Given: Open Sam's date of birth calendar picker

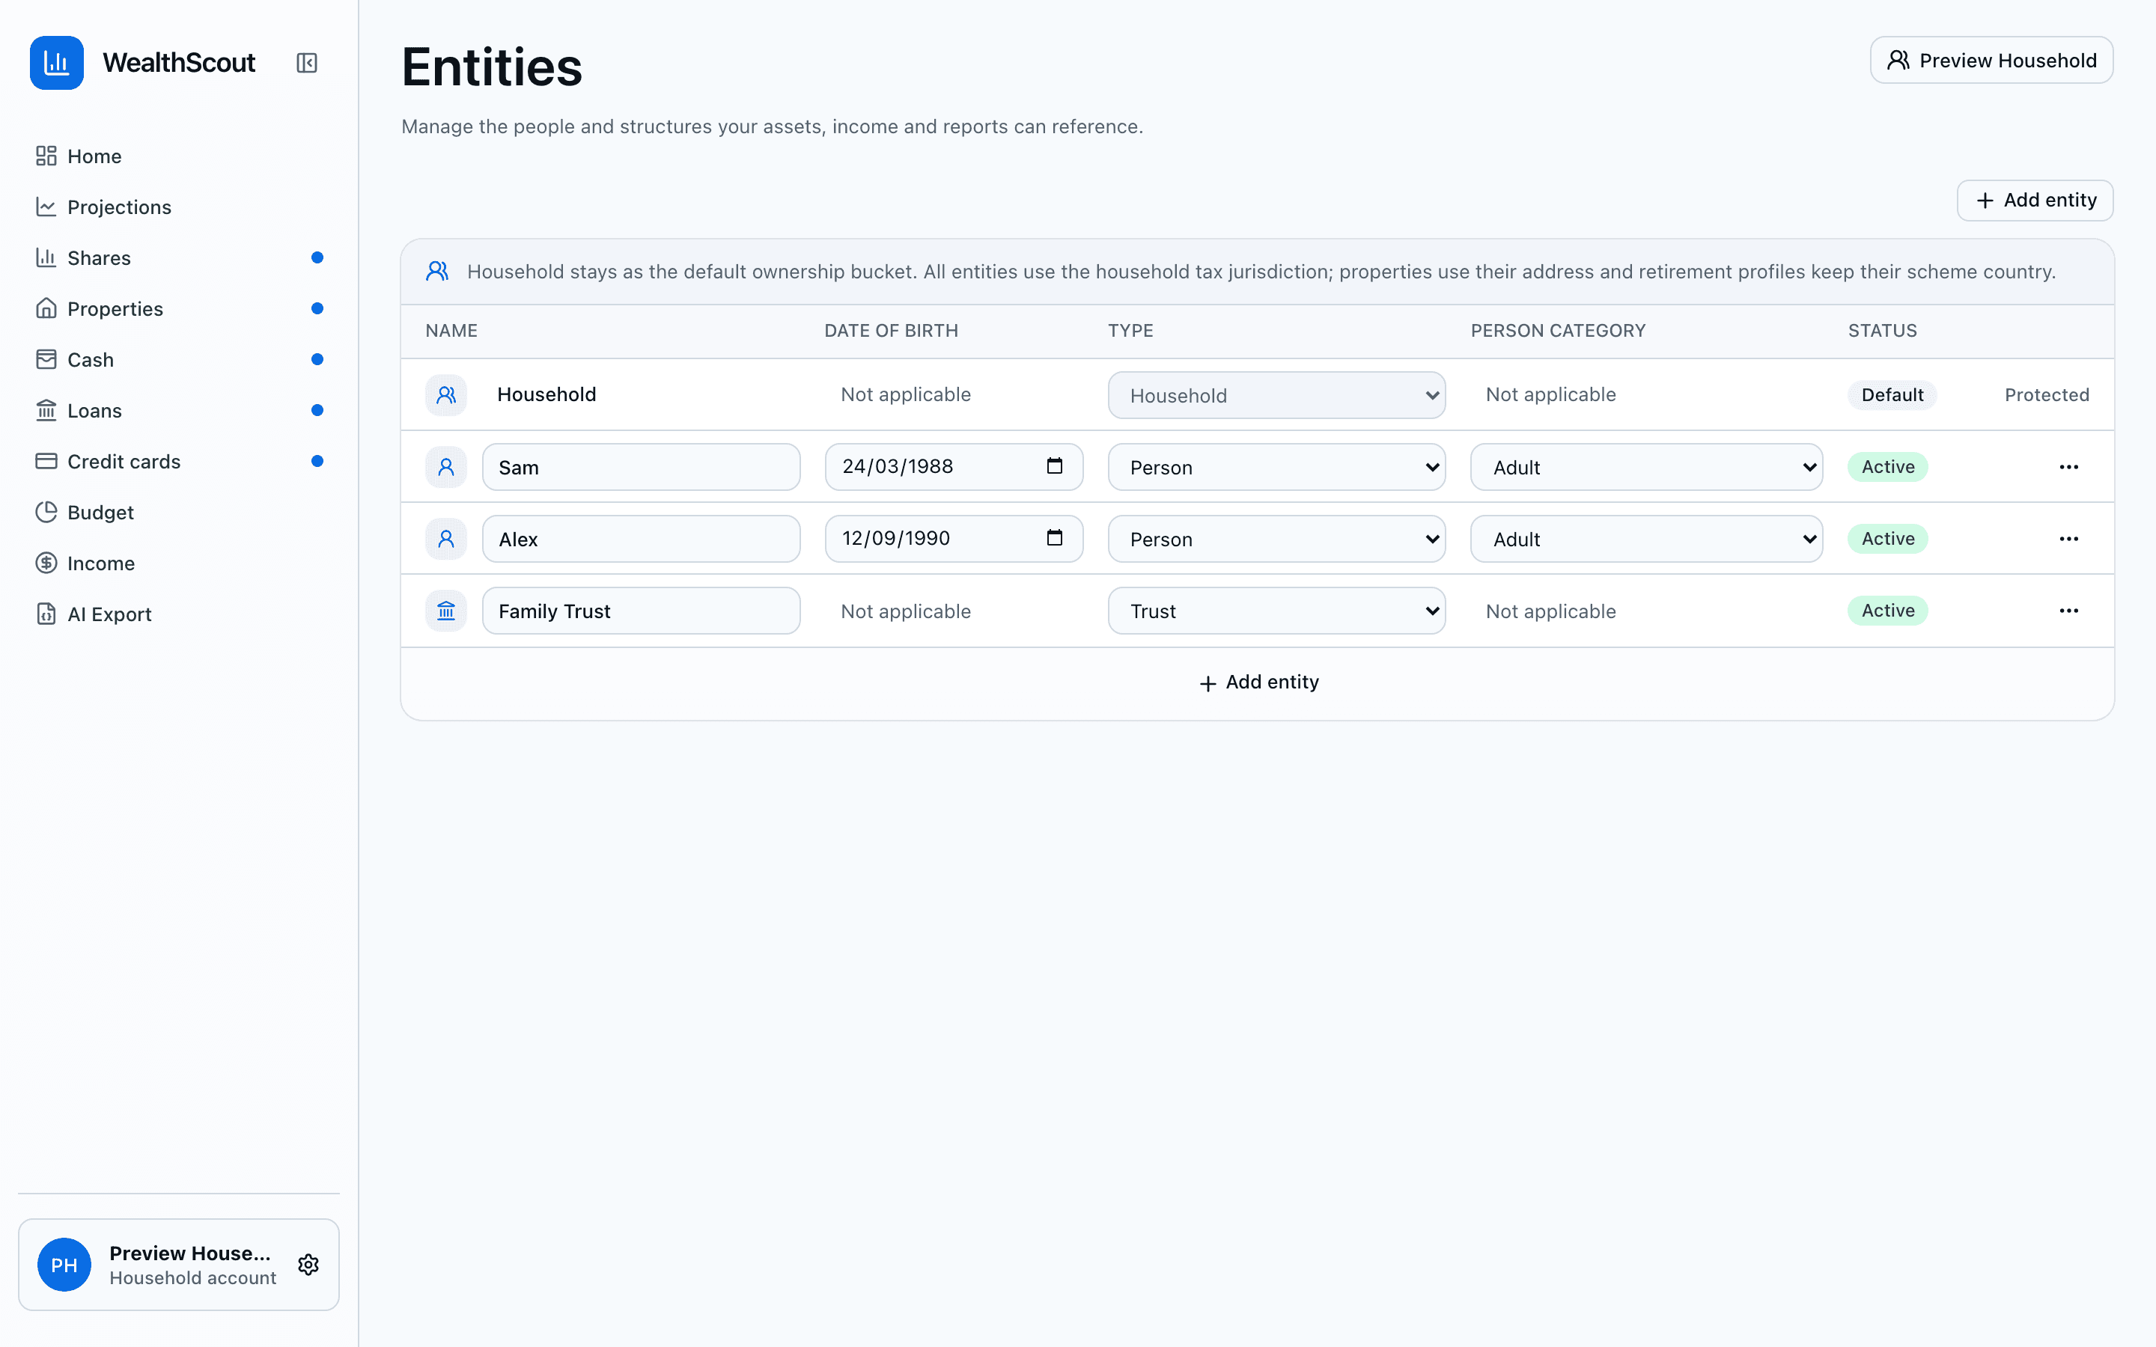Looking at the screenshot, I should coord(1055,466).
